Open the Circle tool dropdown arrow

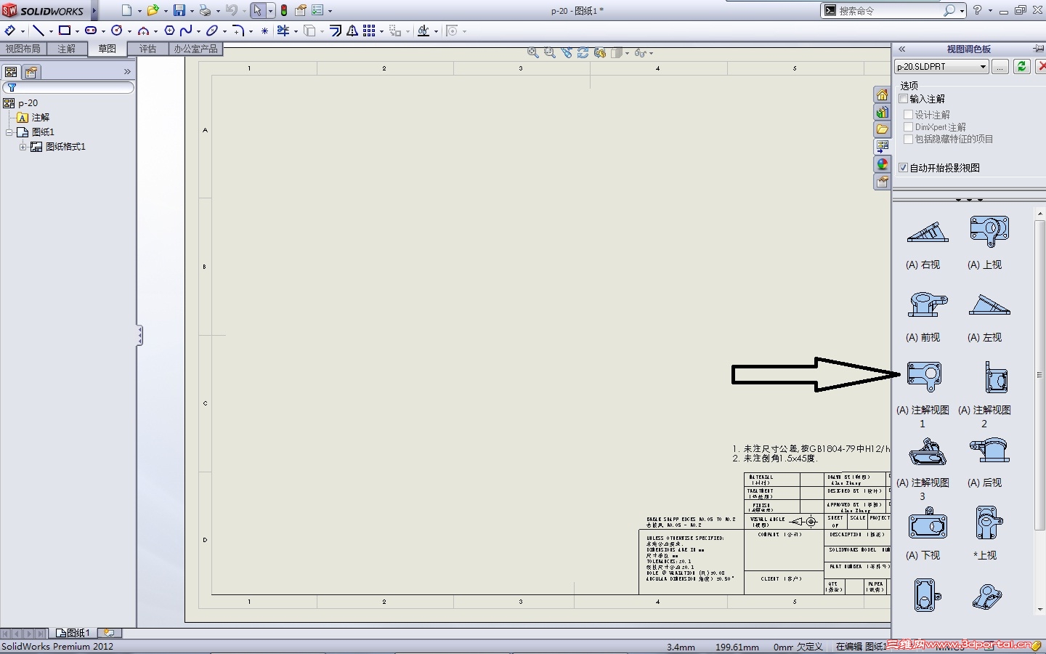coord(129,31)
